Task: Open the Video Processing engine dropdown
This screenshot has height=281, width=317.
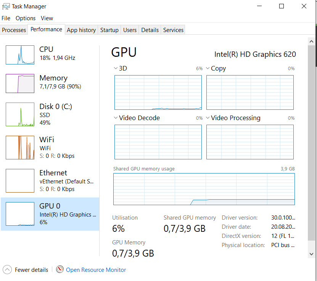Action: coord(208,118)
